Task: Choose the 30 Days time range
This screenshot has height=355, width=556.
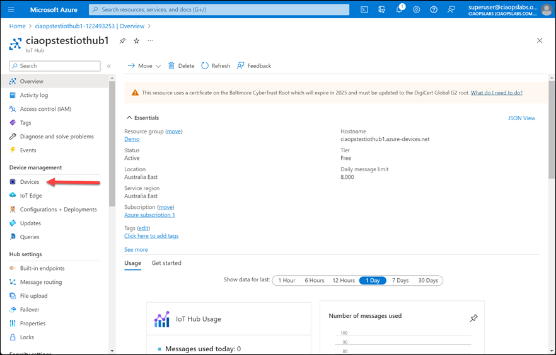Action: (x=428, y=281)
